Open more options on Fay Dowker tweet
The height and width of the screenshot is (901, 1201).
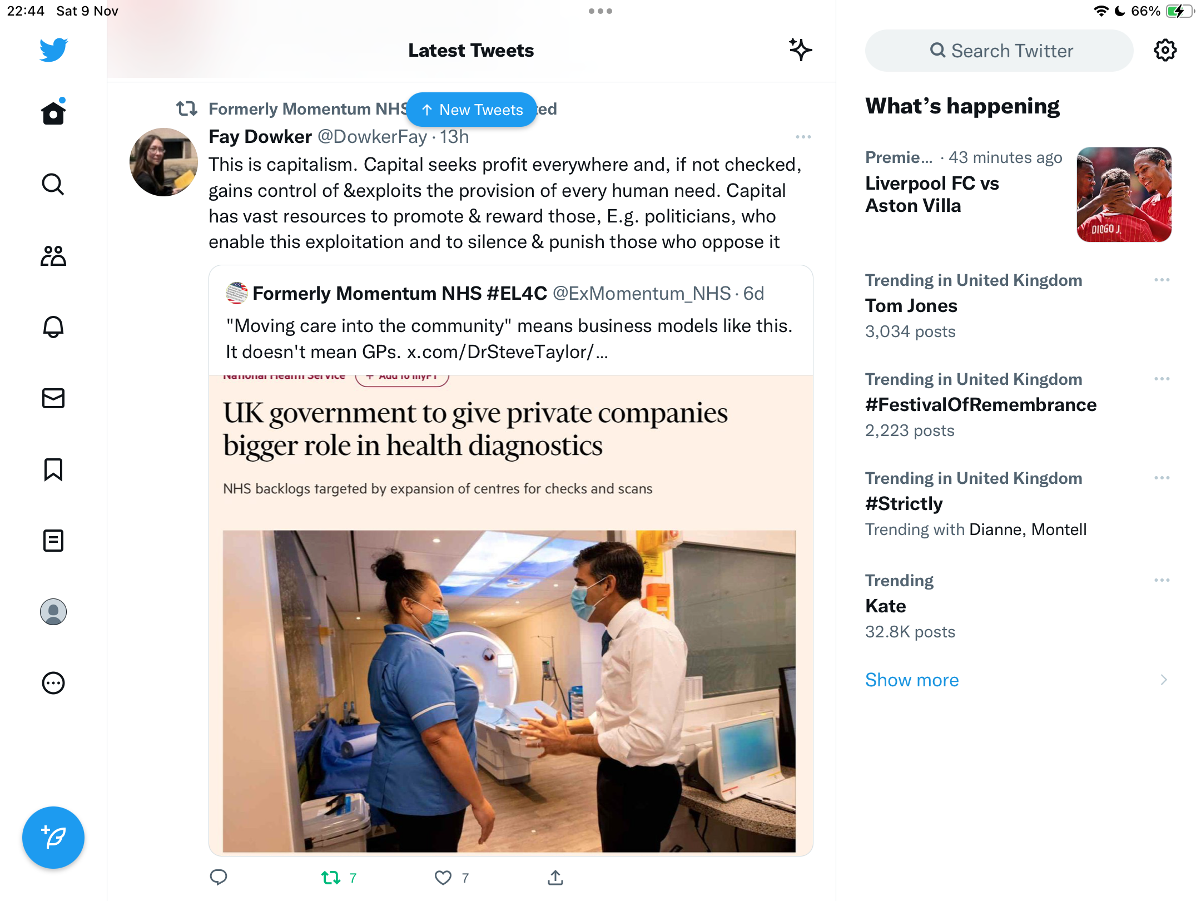click(803, 137)
